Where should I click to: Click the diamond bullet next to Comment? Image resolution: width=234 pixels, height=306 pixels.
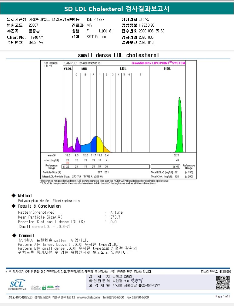[14, 235]
